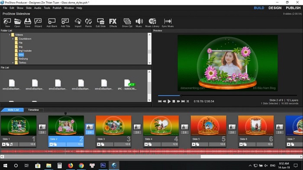Click transition icon after Slide 1
Viewport: 303px width, 170px height.
pos(42,127)
